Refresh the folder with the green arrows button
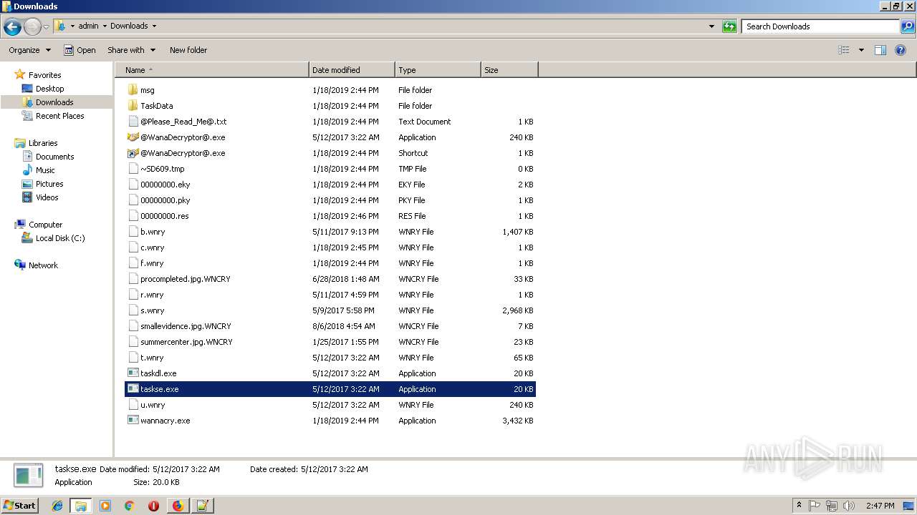The height and width of the screenshot is (515, 917). click(x=729, y=26)
